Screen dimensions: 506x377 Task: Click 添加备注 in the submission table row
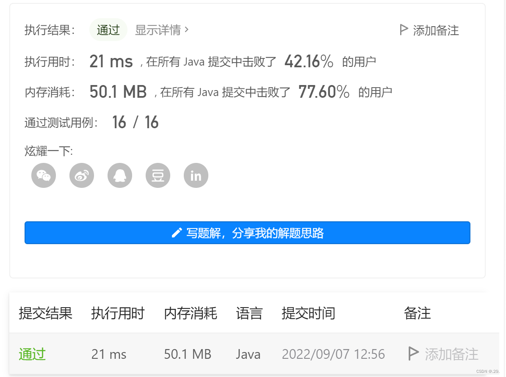(x=451, y=354)
